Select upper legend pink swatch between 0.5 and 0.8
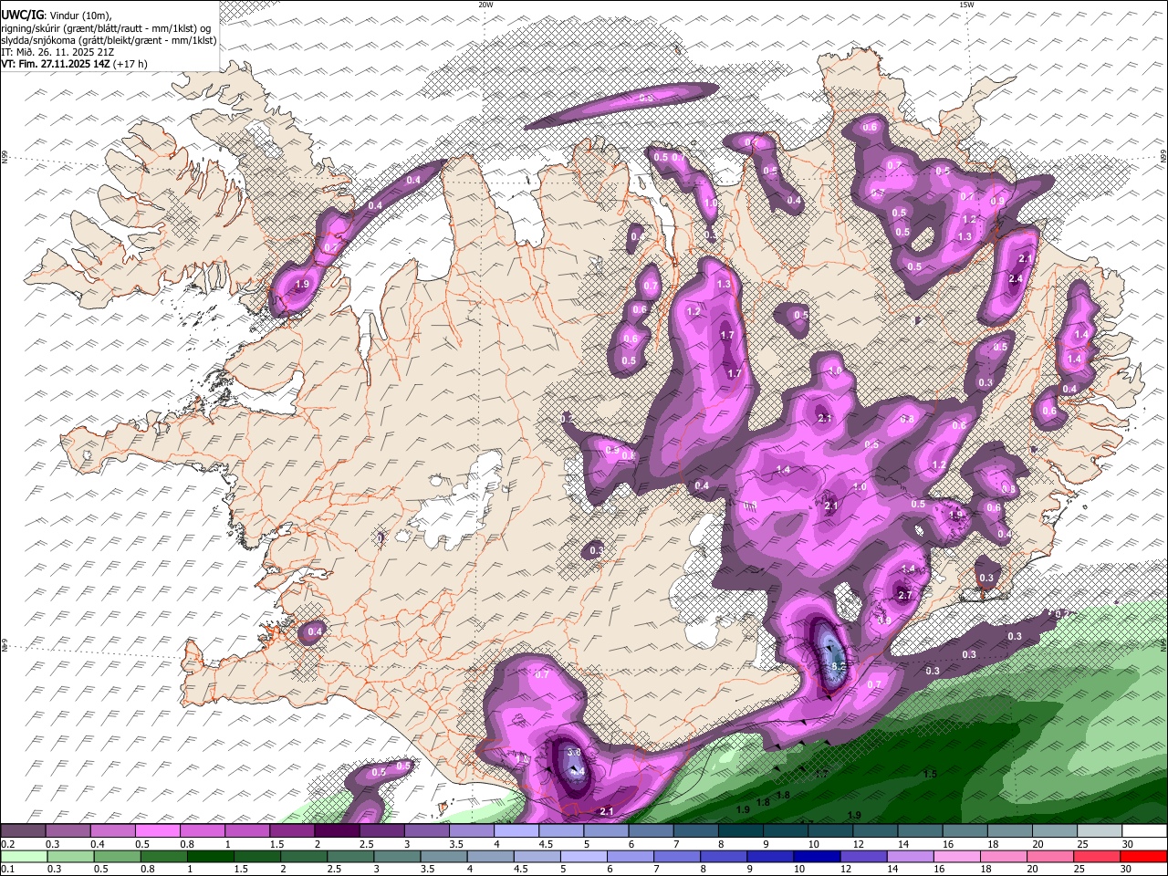The image size is (1168, 876). 157,831
